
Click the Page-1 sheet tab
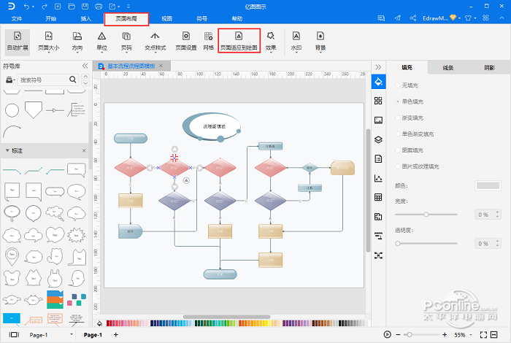(93, 335)
